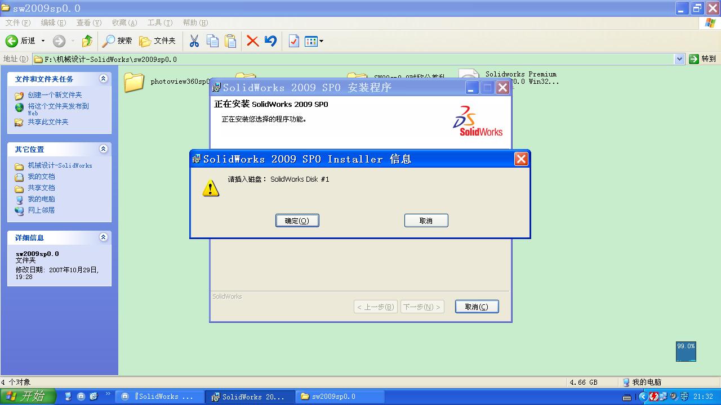Collapse the 其它位置 panel
This screenshot has width=721, height=405.
click(103, 149)
